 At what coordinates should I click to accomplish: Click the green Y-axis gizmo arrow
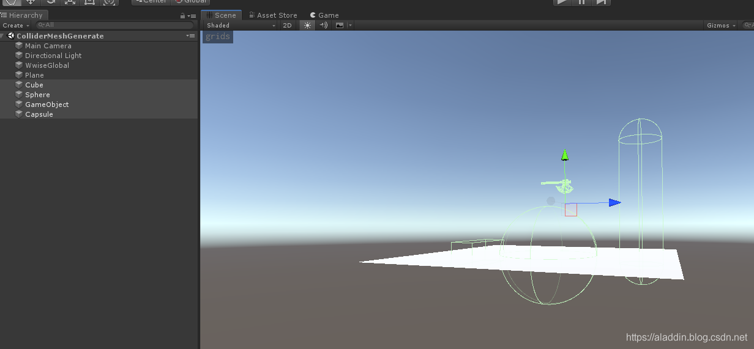click(x=565, y=155)
